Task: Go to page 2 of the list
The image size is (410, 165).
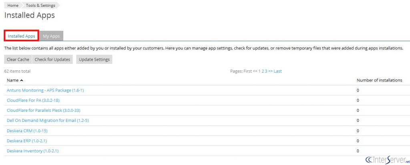Action: (x=263, y=71)
